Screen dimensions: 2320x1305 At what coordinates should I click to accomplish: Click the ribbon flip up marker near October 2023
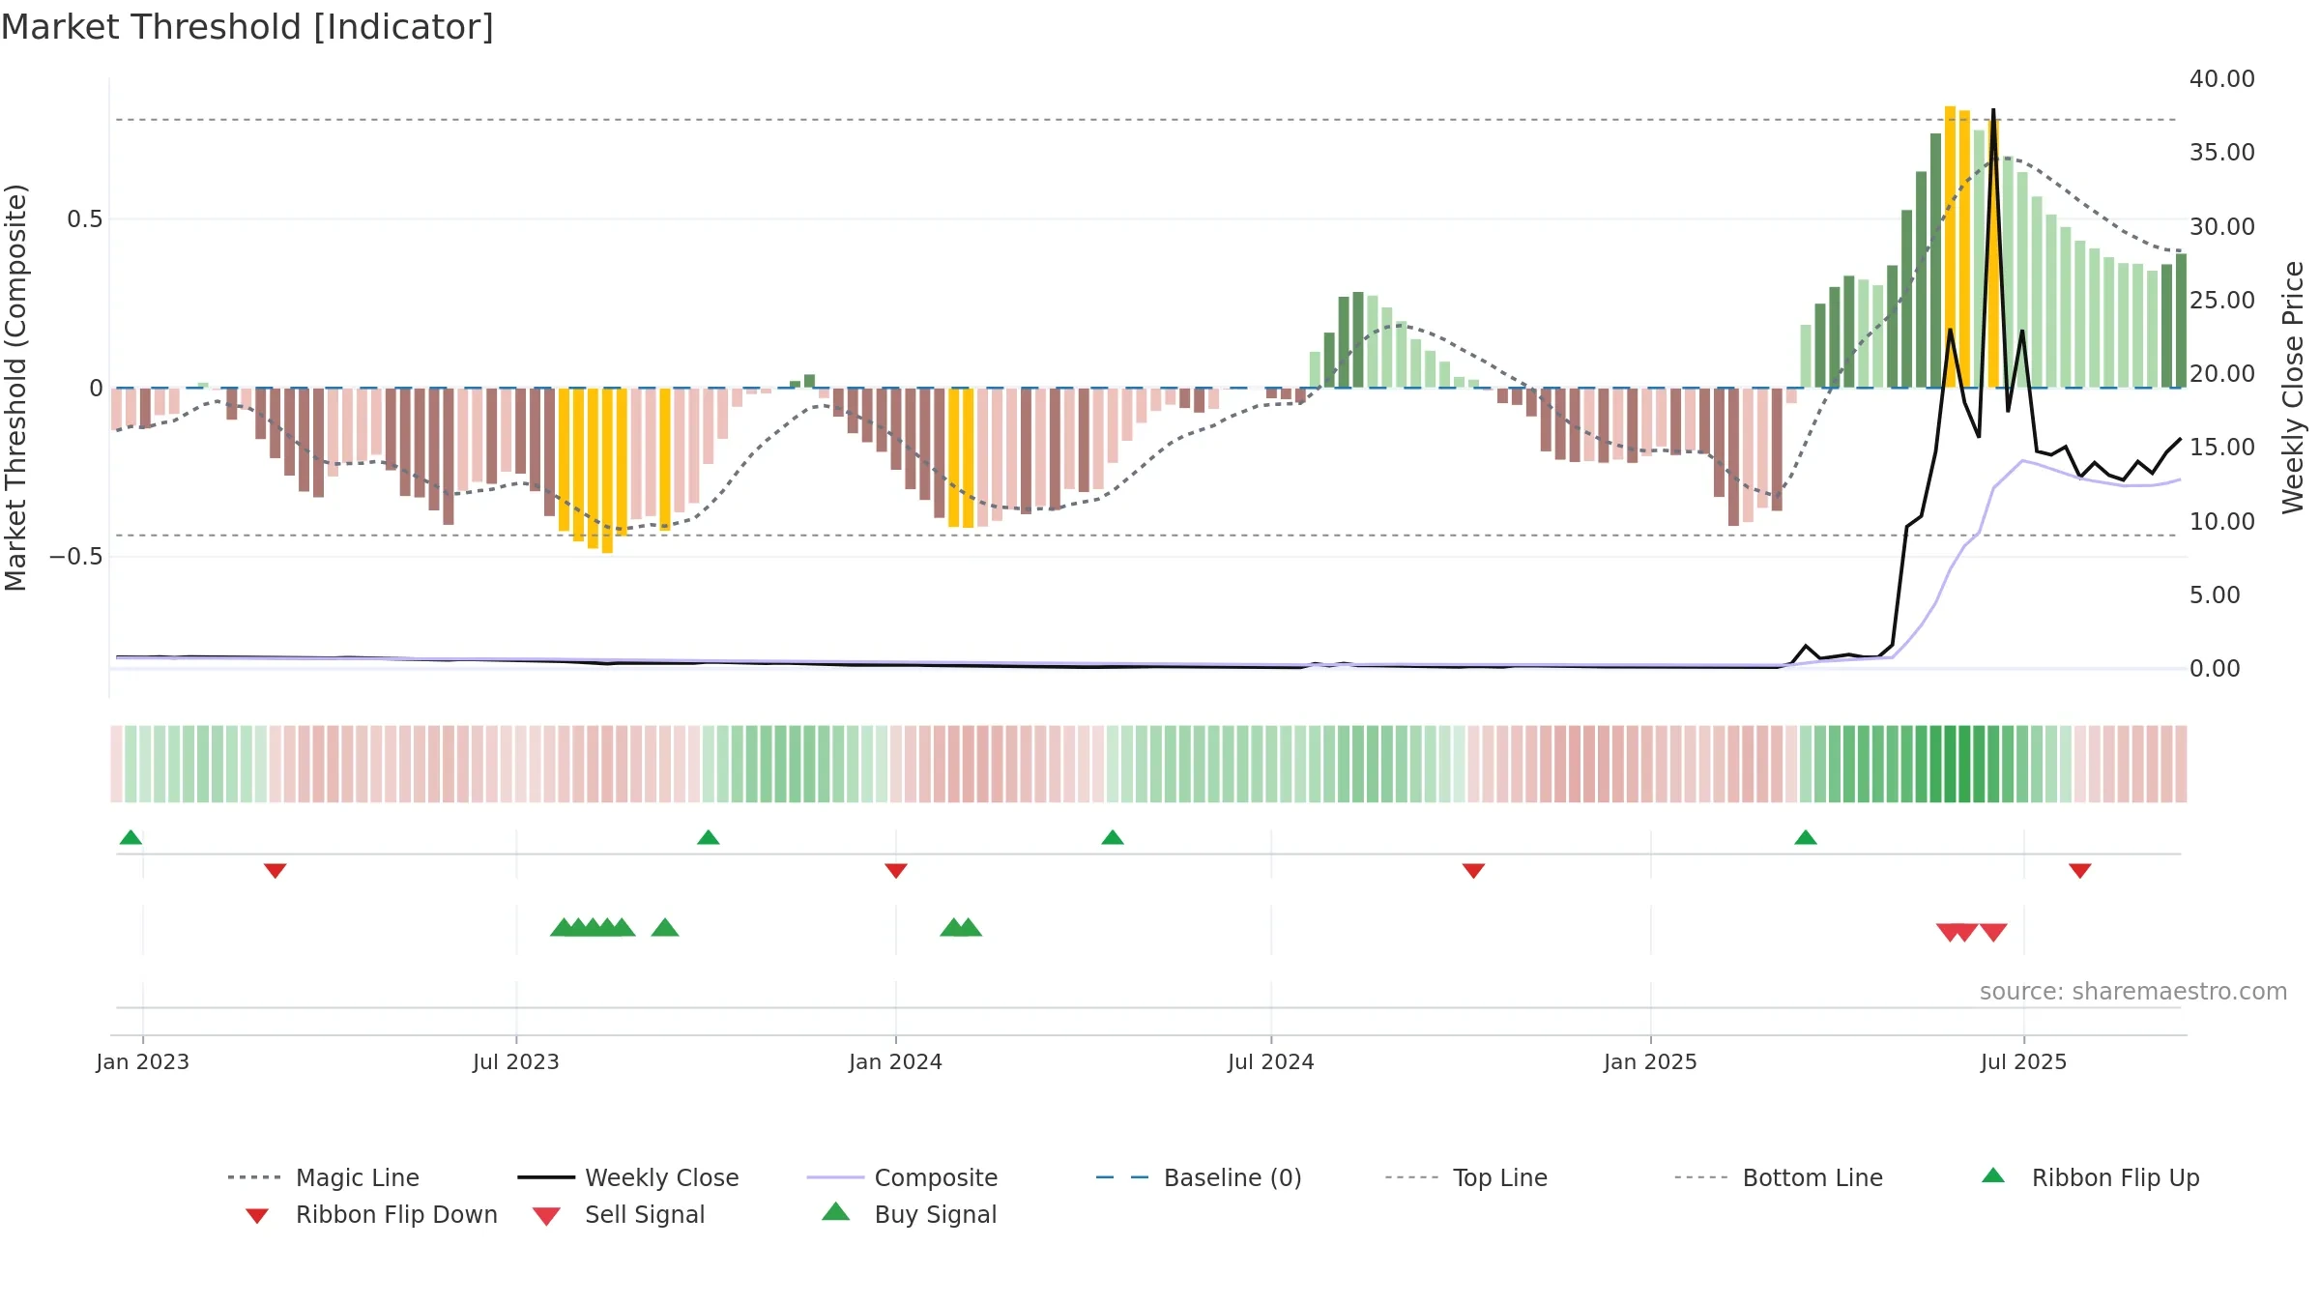point(708,837)
